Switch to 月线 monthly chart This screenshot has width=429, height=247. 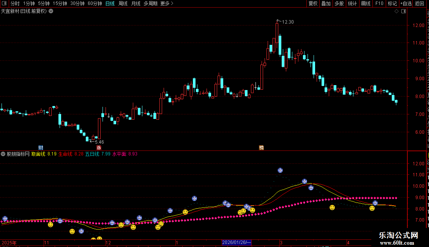click(136, 3)
